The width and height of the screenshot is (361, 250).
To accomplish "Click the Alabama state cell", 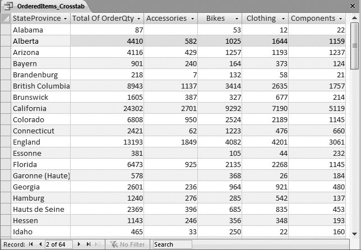I will click(40, 30).
